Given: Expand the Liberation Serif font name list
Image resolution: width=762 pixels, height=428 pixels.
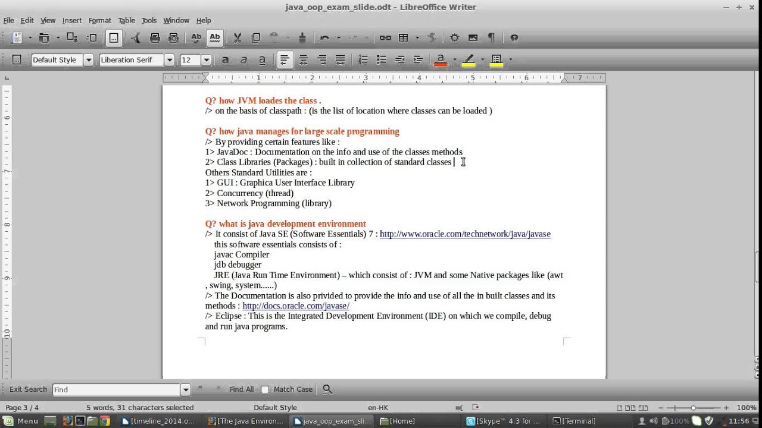Looking at the screenshot, I should coord(169,59).
